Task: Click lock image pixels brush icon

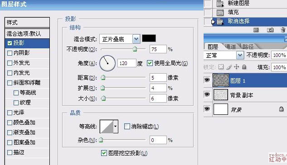Action: pyautogui.click(x=229, y=67)
